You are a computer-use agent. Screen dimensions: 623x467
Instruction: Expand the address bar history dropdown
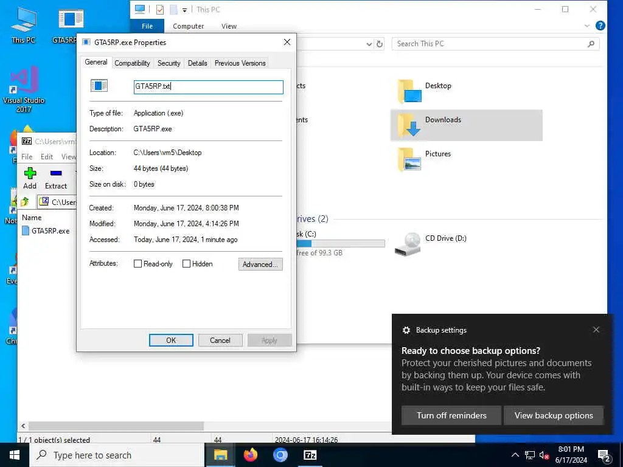coord(369,44)
